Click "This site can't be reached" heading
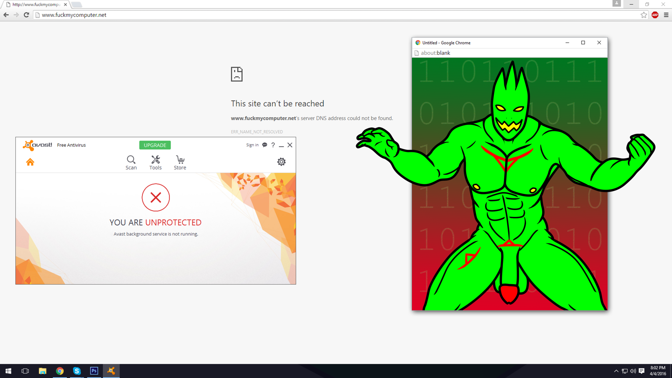The width and height of the screenshot is (672, 378). click(x=278, y=104)
